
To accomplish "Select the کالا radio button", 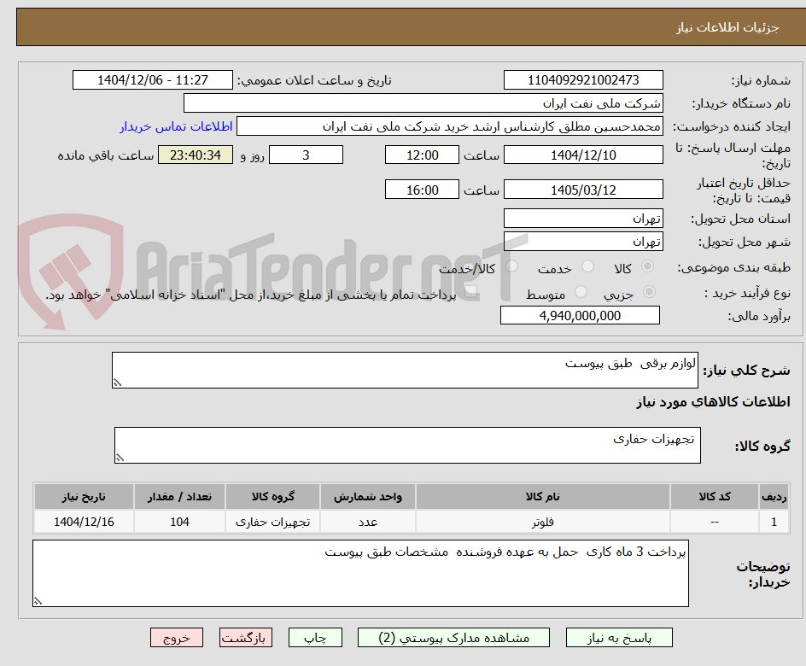I will pos(648,266).
